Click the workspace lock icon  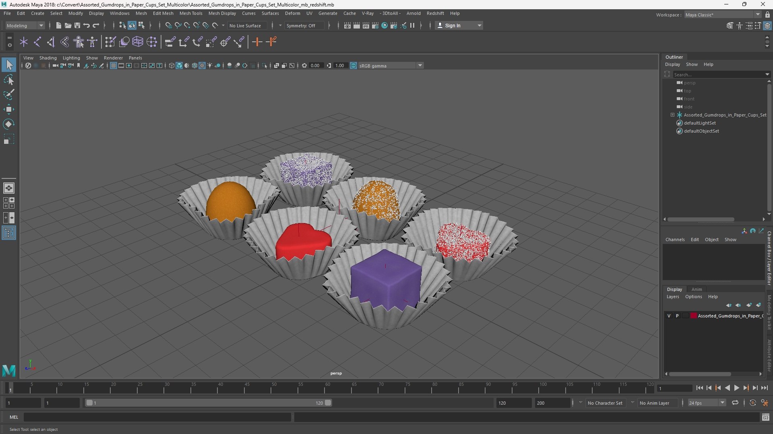(x=767, y=14)
